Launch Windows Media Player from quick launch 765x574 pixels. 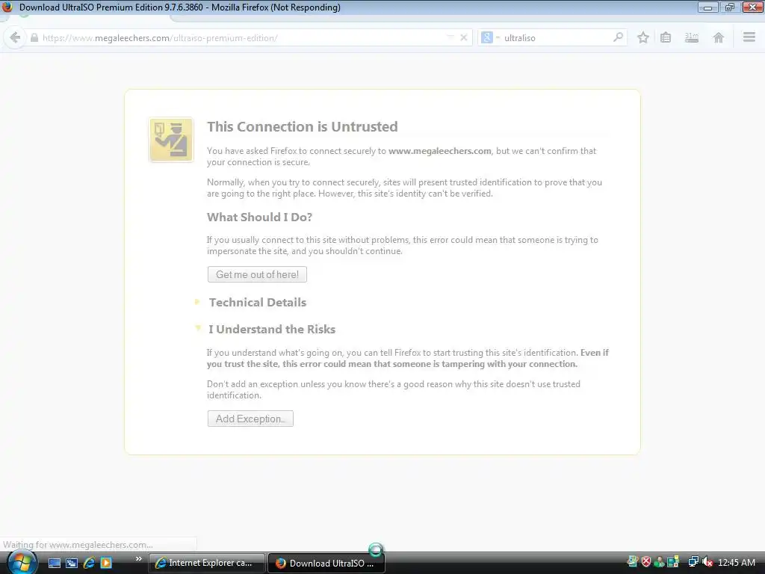point(106,563)
